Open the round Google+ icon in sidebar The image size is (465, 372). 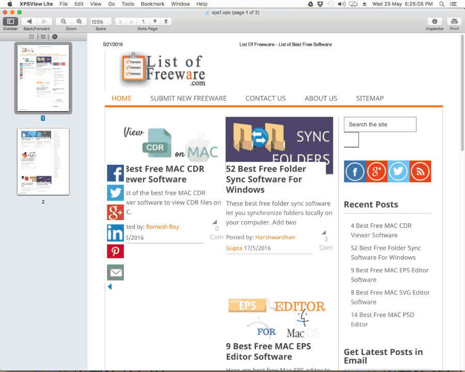[377, 172]
